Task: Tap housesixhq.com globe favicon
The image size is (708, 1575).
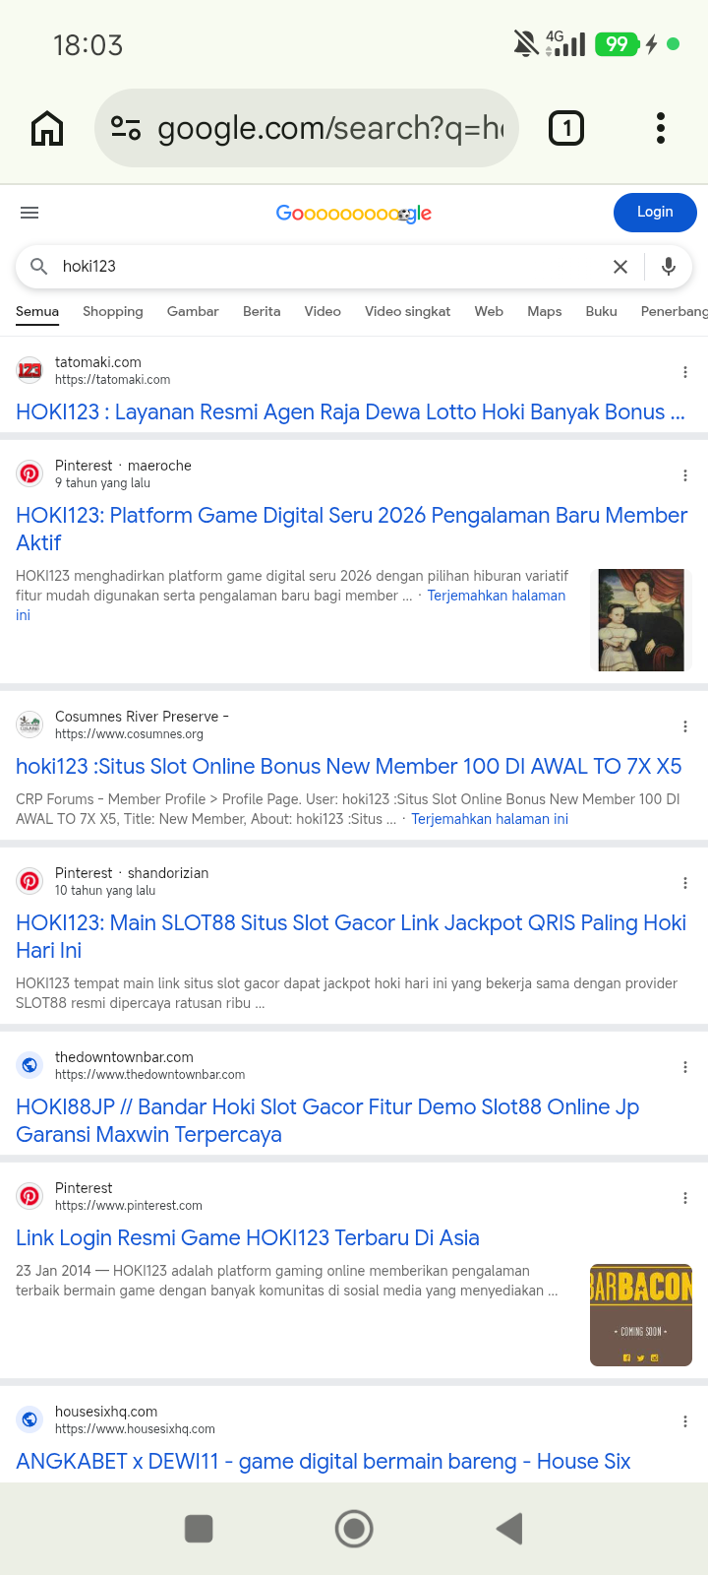Action: tap(29, 1419)
